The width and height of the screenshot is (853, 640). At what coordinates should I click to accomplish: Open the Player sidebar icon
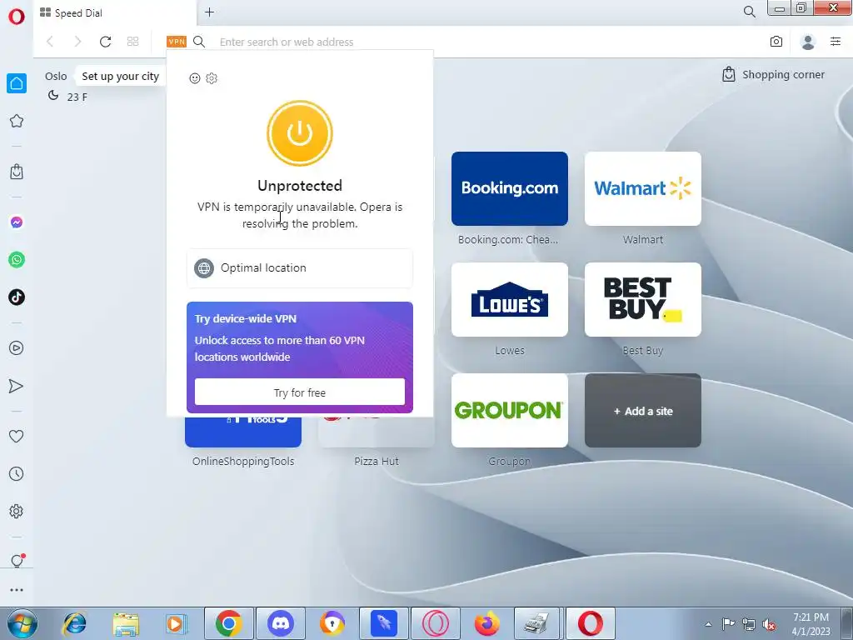pos(17,347)
